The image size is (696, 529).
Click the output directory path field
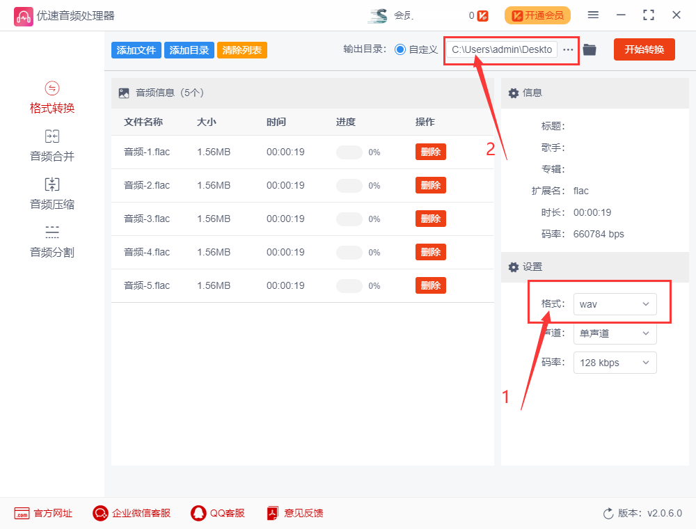503,49
